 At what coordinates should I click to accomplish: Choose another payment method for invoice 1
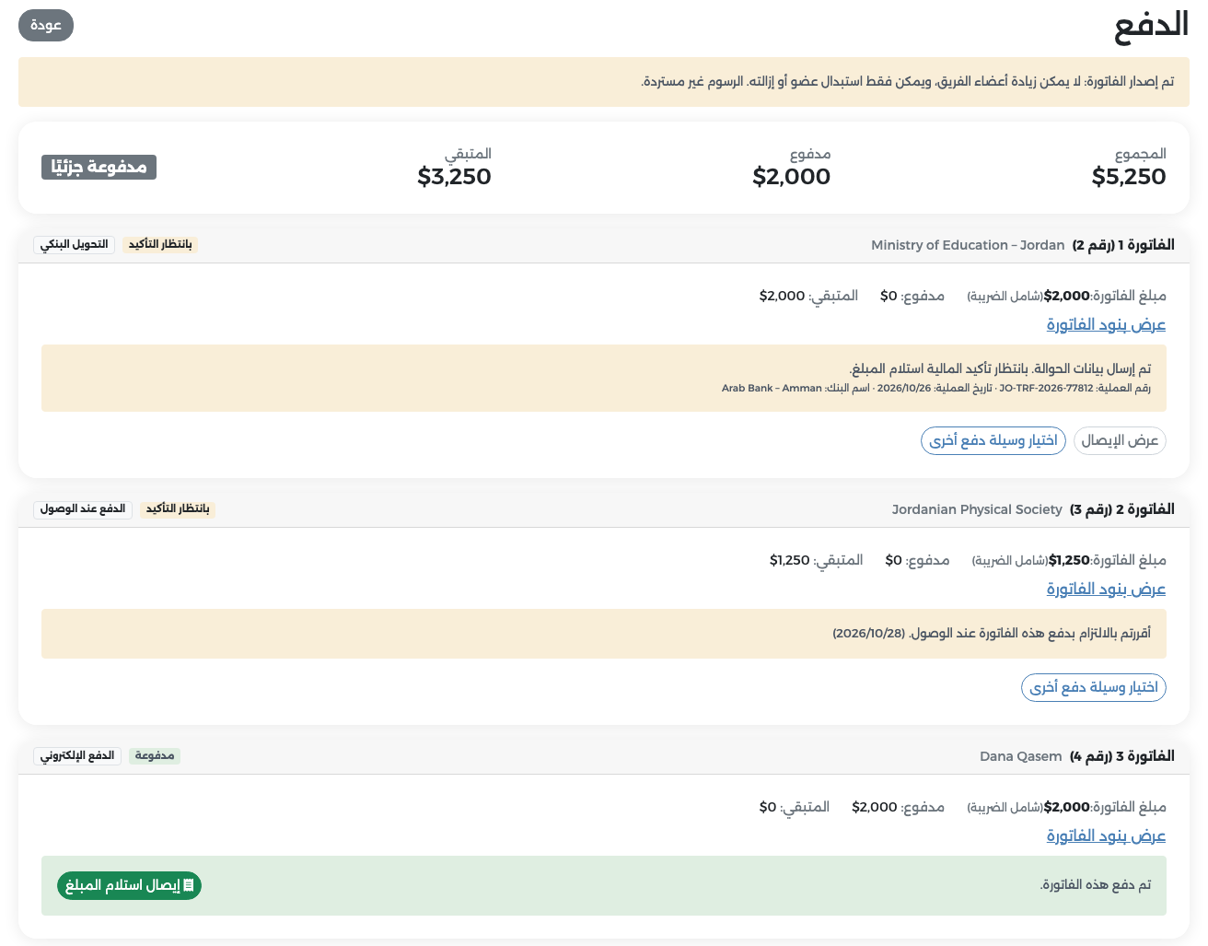[x=993, y=440]
